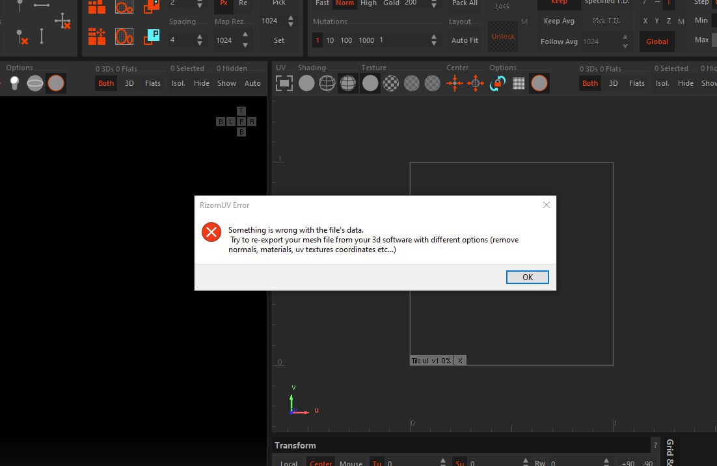Screen dimensions: 717x466
Task: Dismiss the RizomUV error with OK
Action: click(x=527, y=278)
